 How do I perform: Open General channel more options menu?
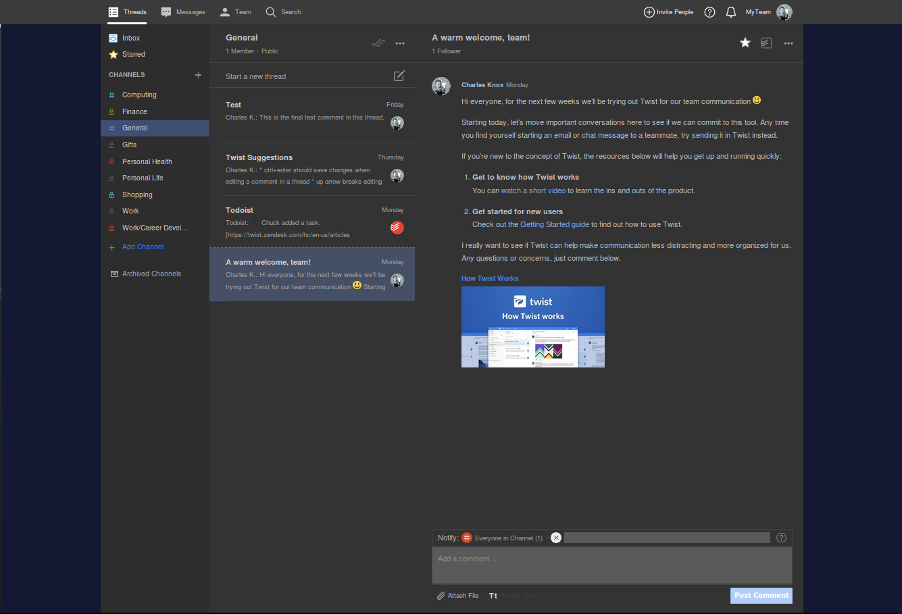[400, 43]
